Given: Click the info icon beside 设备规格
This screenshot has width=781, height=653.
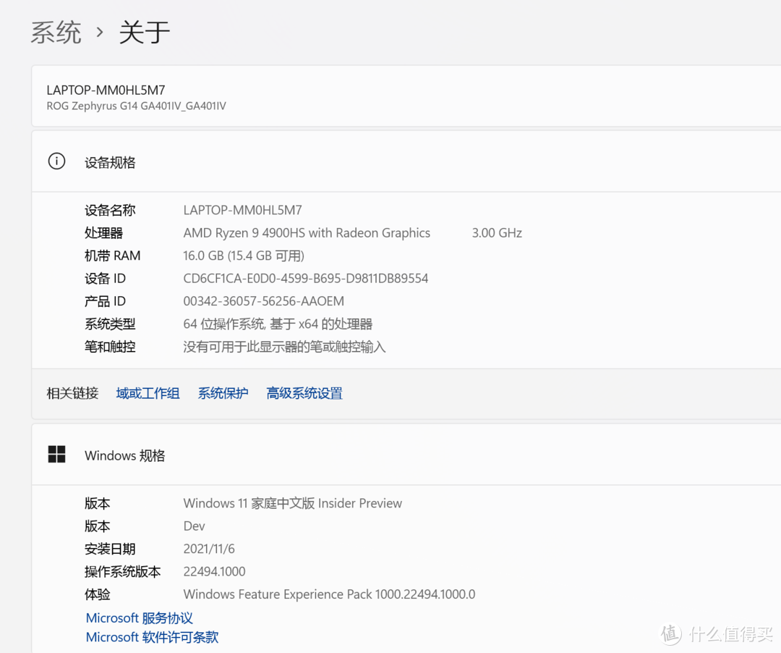Looking at the screenshot, I should tap(56, 161).
